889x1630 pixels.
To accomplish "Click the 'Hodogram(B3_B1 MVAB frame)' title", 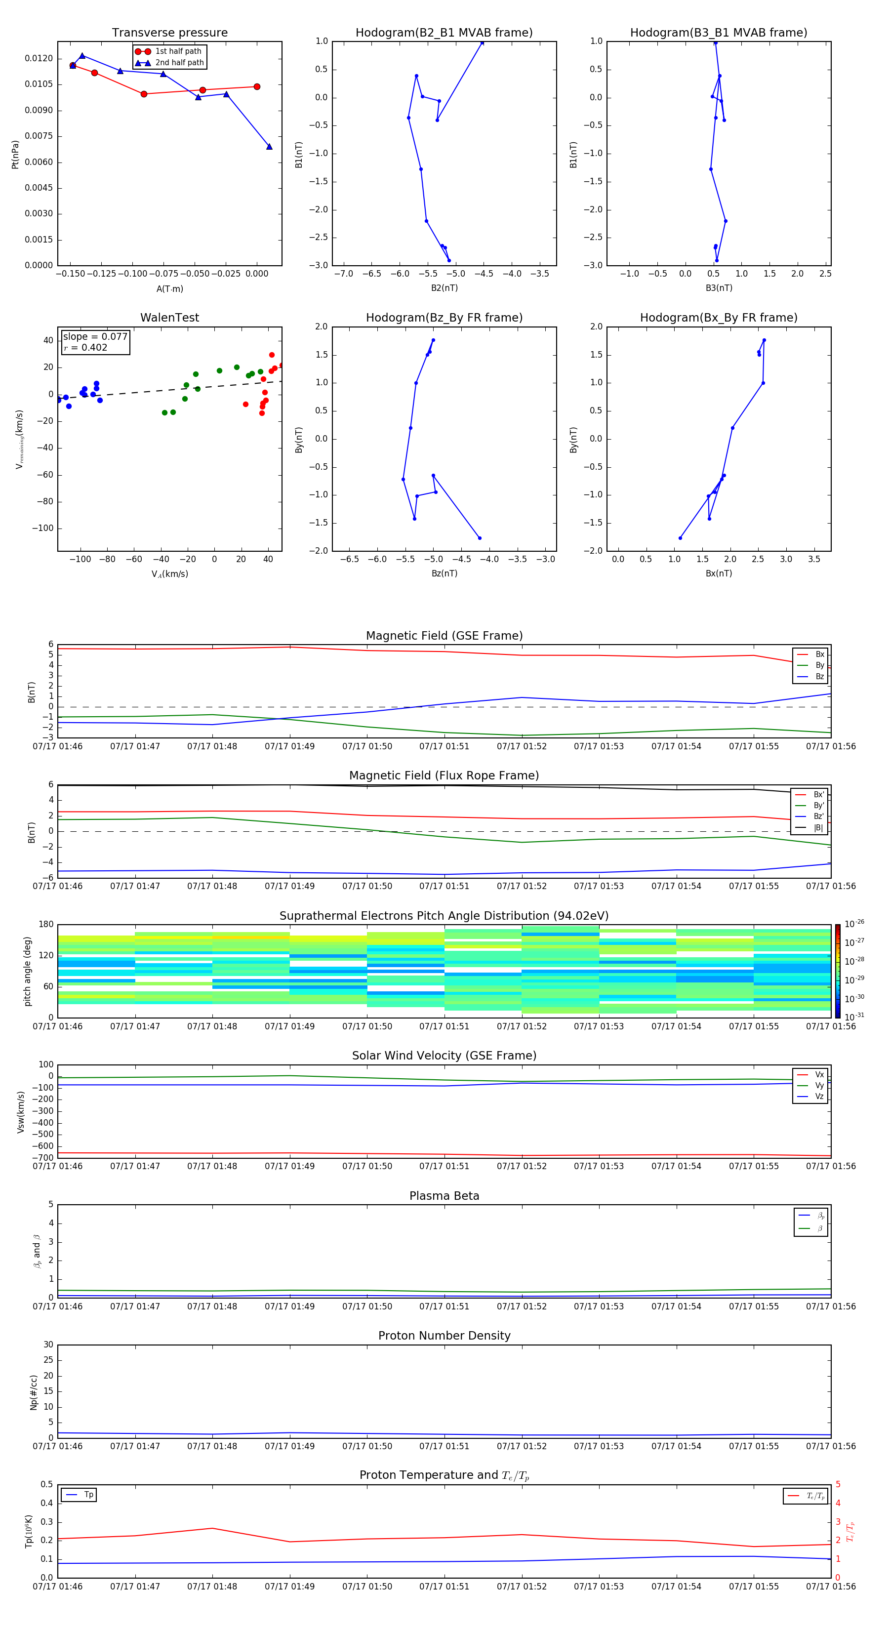I will point(719,33).
